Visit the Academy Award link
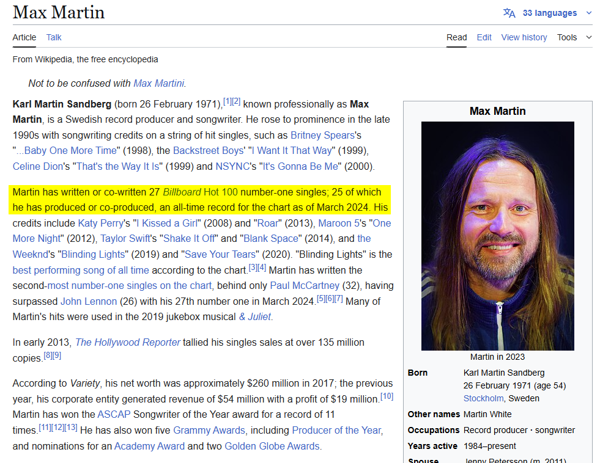Screen dimensions: 600x463 point(149,446)
